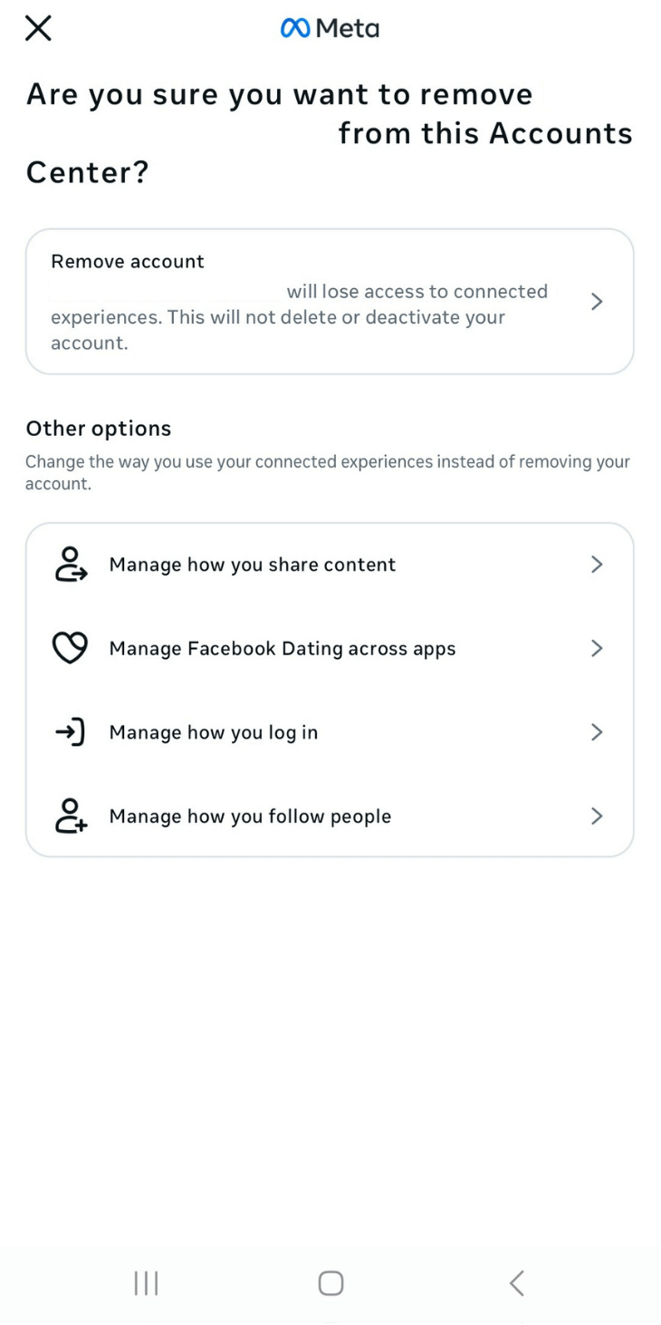Select Manage Facebook Dating across apps
Image resolution: width=661 pixels, height=1325 pixels.
tap(283, 649)
